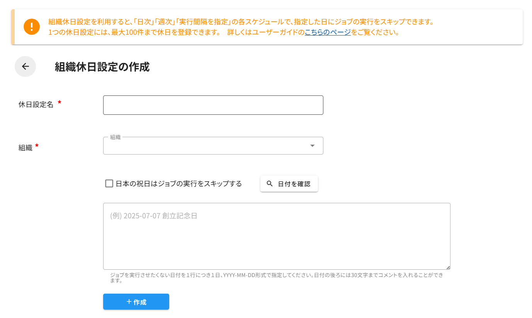This screenshot has width=532, height=318.
Task: Click the small 組織 floating label in the select box
Action: (115, 137)
